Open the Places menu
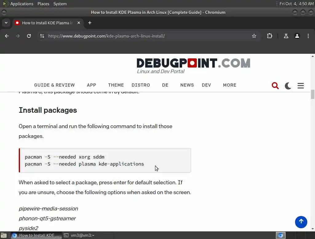The image size is (315, 239). [43, 4]
